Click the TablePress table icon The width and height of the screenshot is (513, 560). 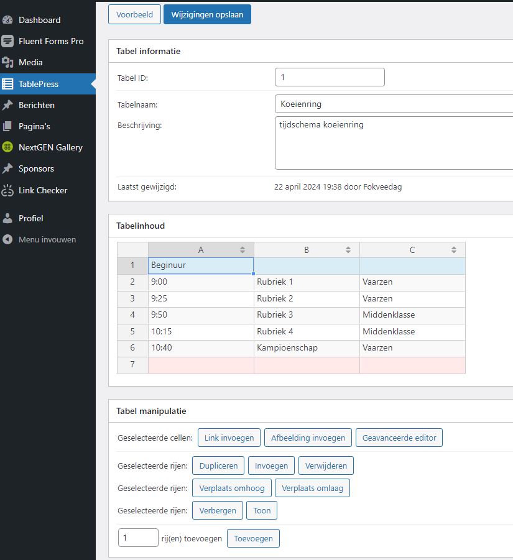coord(7,84)
